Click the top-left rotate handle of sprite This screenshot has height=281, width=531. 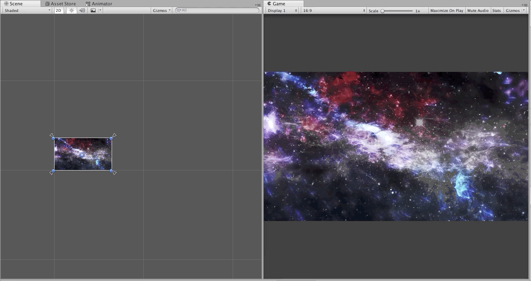point(52,135)
